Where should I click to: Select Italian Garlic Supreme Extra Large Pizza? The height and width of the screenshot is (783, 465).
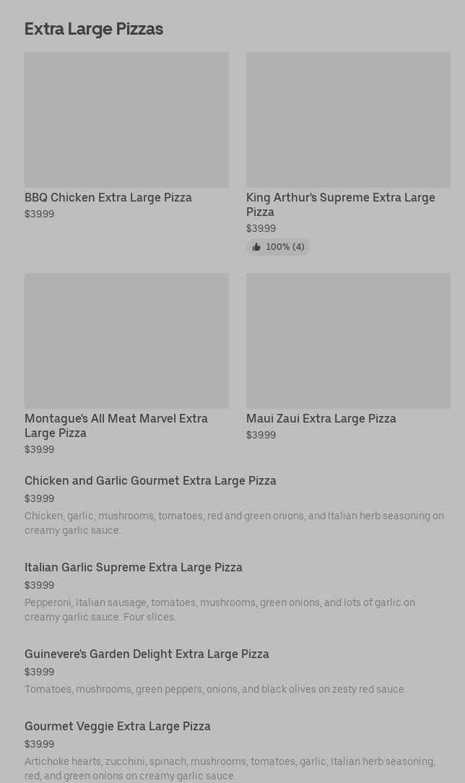point(134,567)
